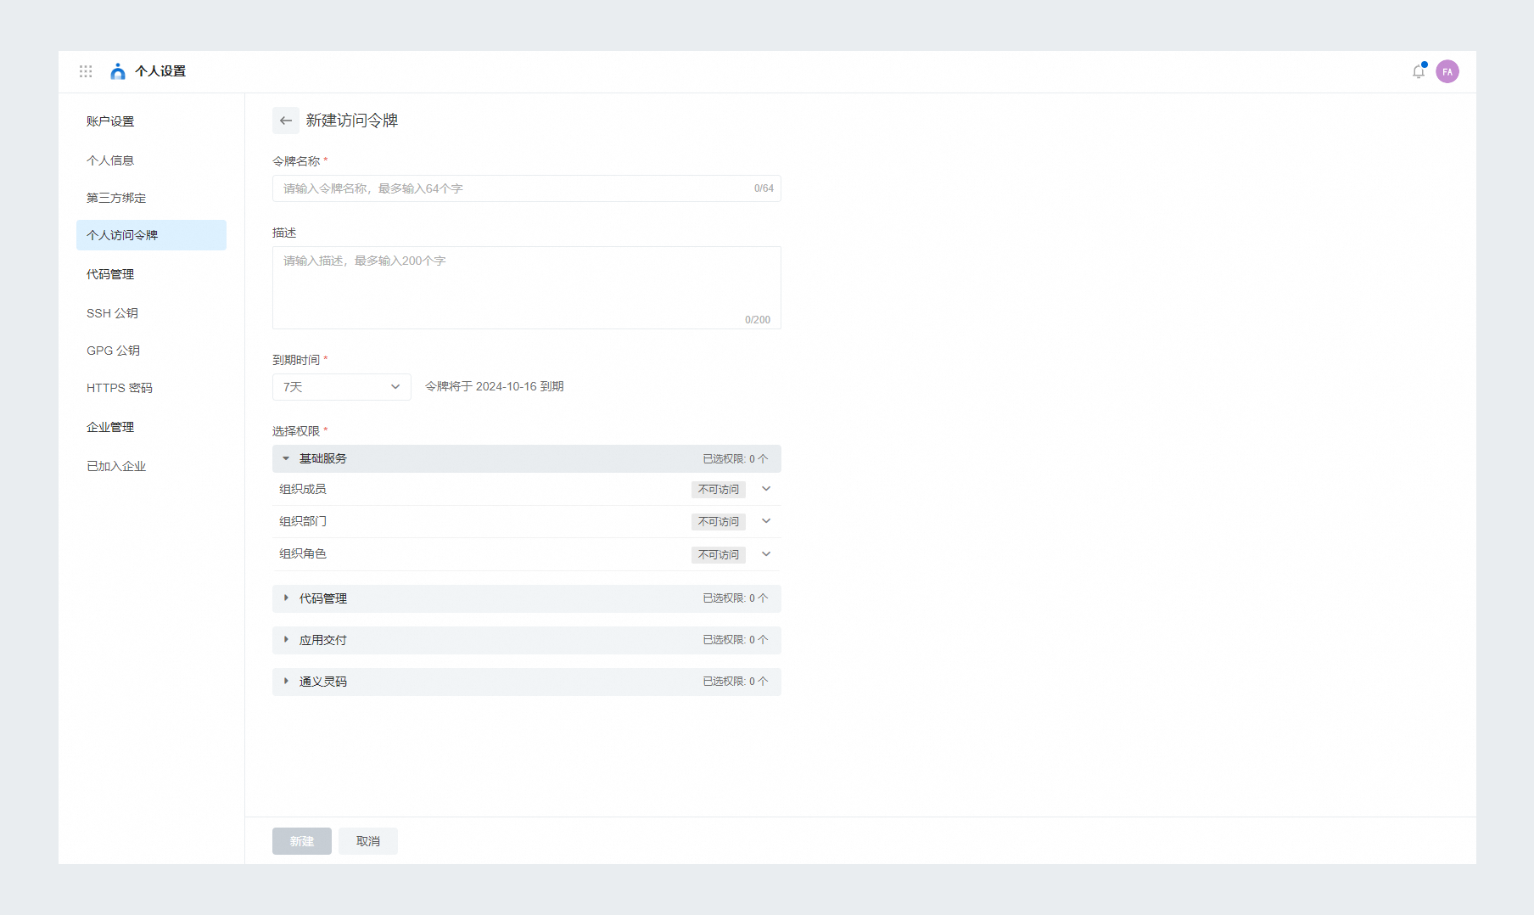Open 组织成员 access level dropdown
Screen dimensions: 1534x915
tap(766, 489)
